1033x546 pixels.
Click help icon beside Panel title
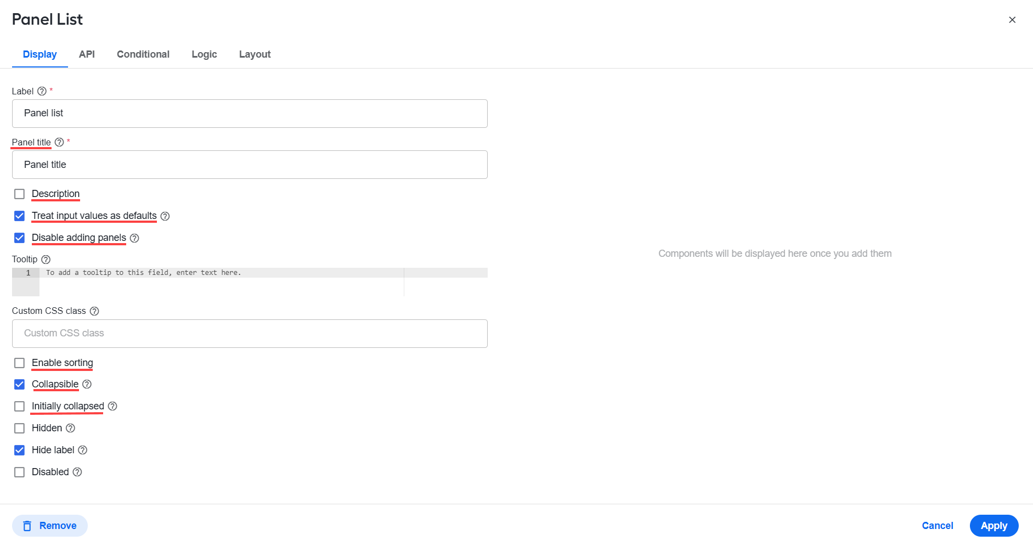[59, 142]
